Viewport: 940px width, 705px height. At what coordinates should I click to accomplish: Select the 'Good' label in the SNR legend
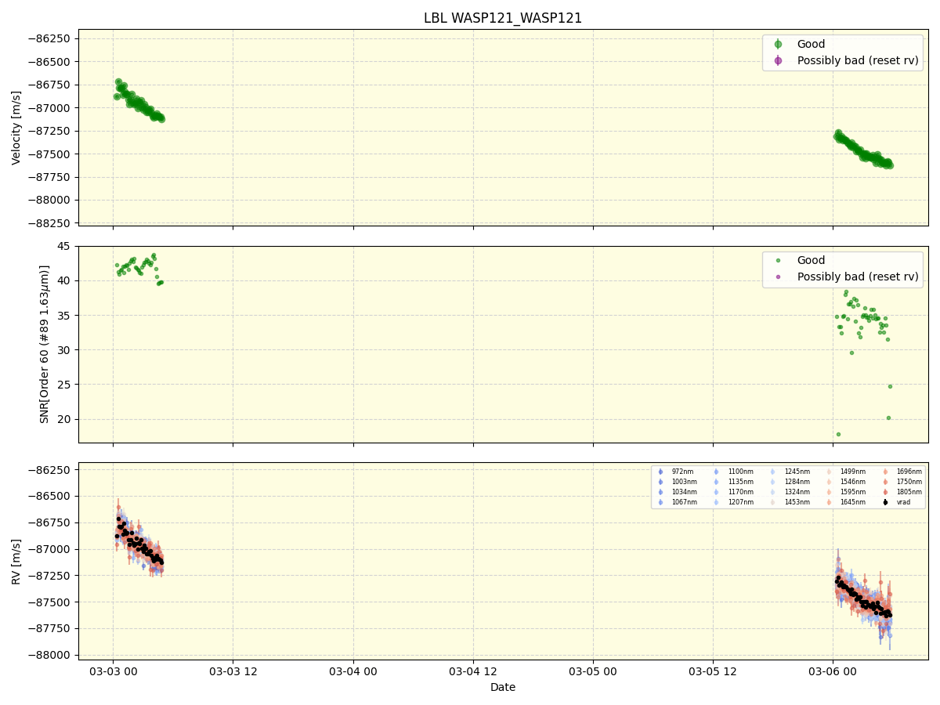811,260
